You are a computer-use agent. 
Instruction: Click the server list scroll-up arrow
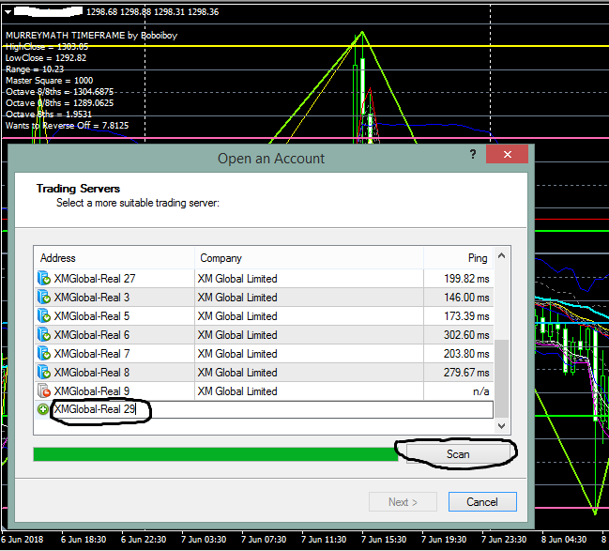coord(501,255)
